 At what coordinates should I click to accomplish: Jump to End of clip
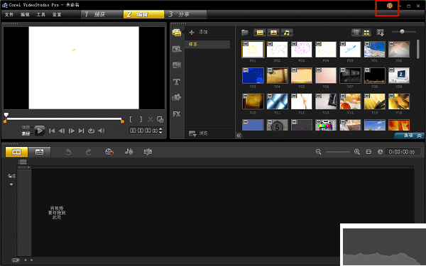tap(81, 131)
